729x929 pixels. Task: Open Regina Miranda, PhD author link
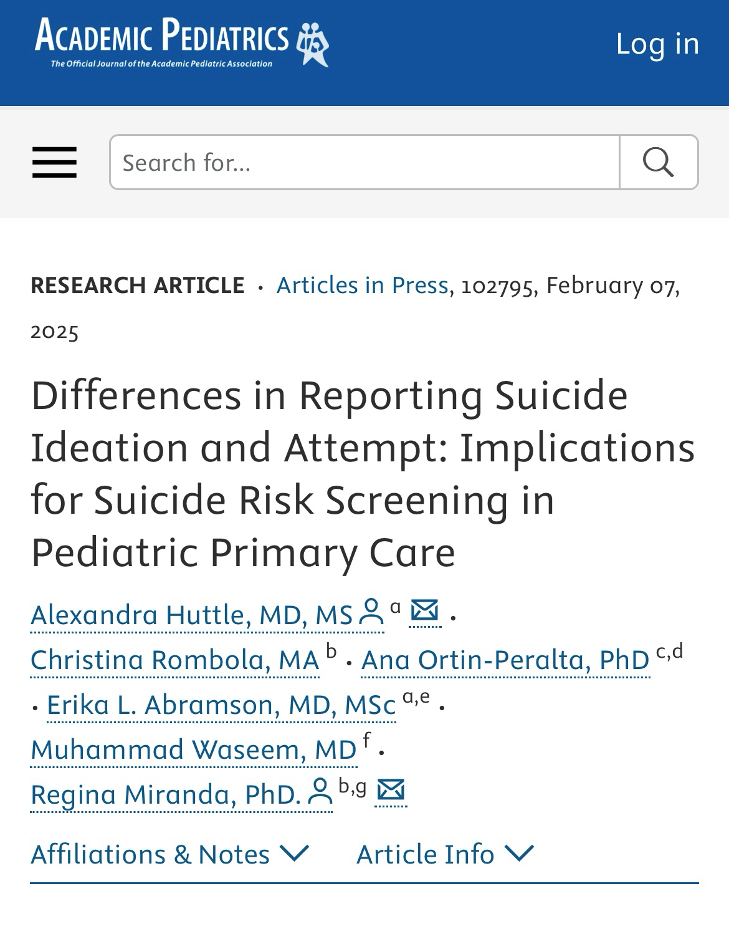click(x=166, y=795)
